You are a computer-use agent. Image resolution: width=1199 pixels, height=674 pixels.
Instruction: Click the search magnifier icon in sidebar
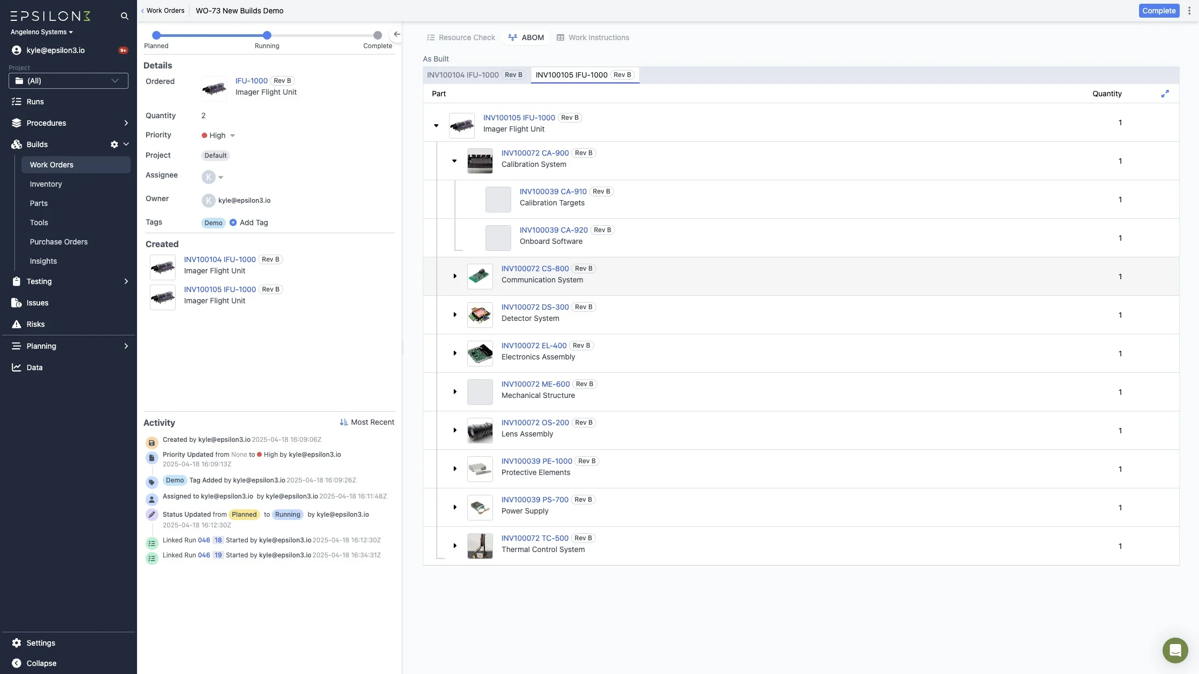click(124, 16)
